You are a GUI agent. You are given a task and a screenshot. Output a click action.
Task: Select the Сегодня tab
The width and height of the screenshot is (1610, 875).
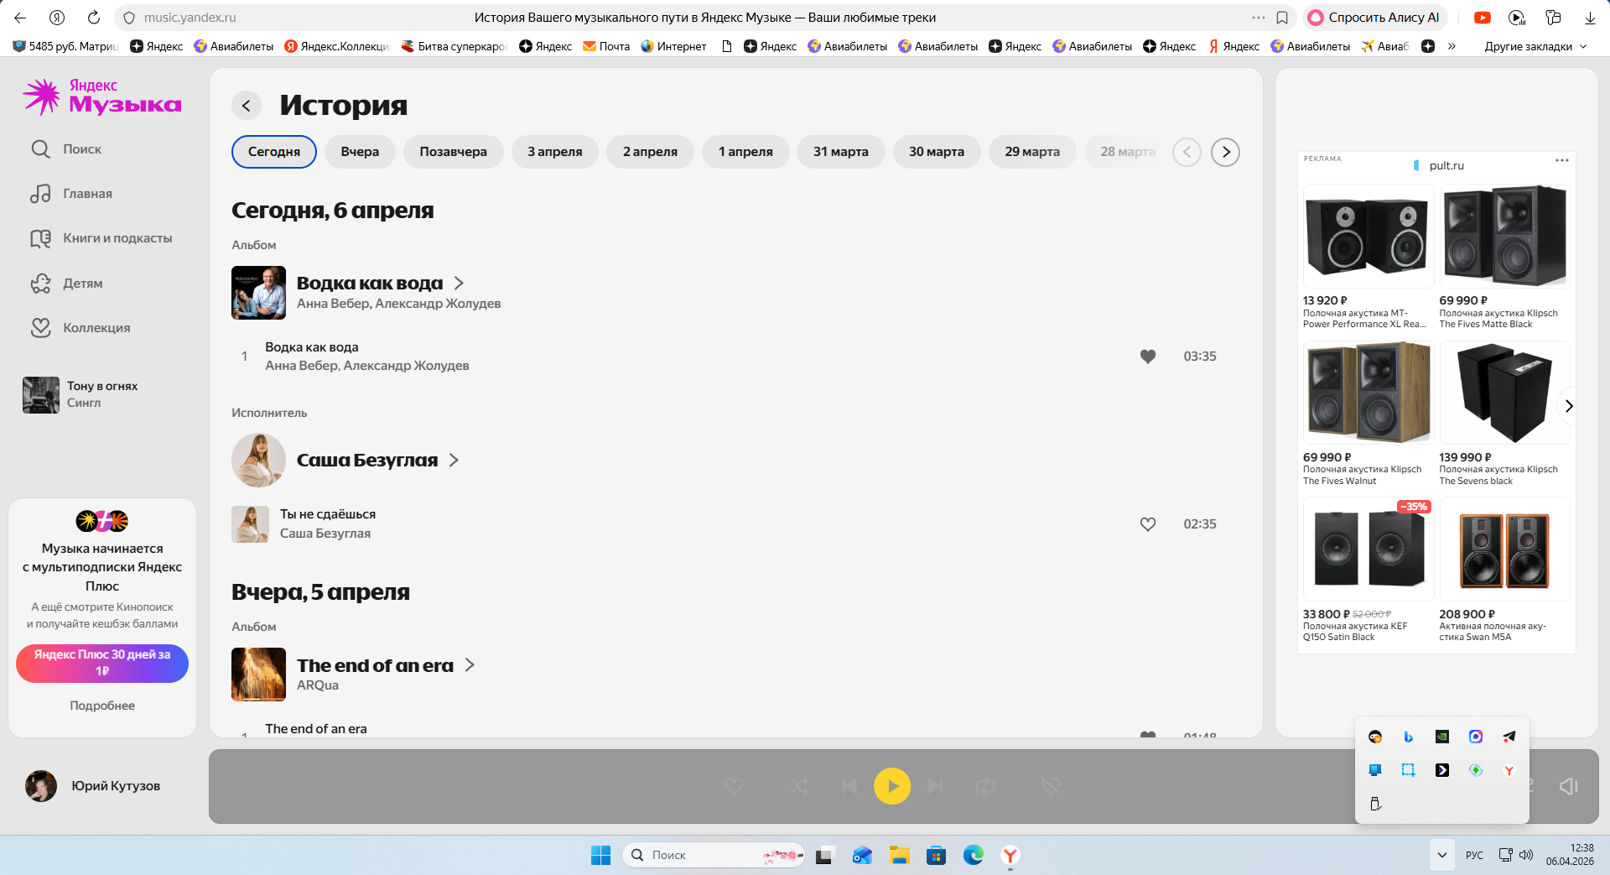(x=274, y=152)
